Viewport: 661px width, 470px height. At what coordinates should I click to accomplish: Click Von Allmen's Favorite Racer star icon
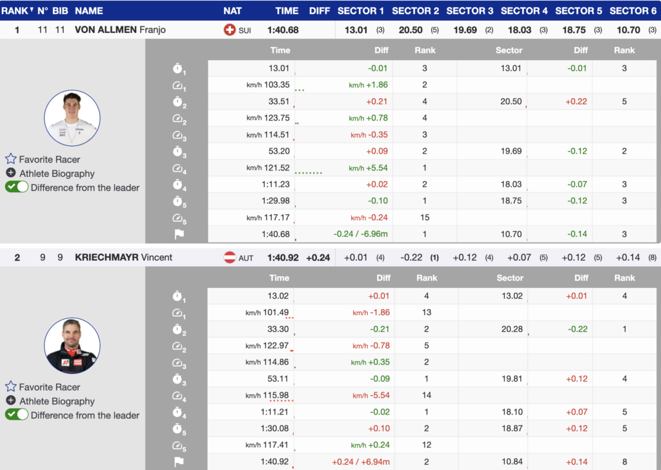pos(10,159)
